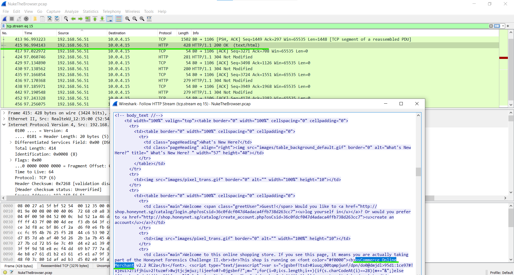Open the Statistics menu

(91, 12)
